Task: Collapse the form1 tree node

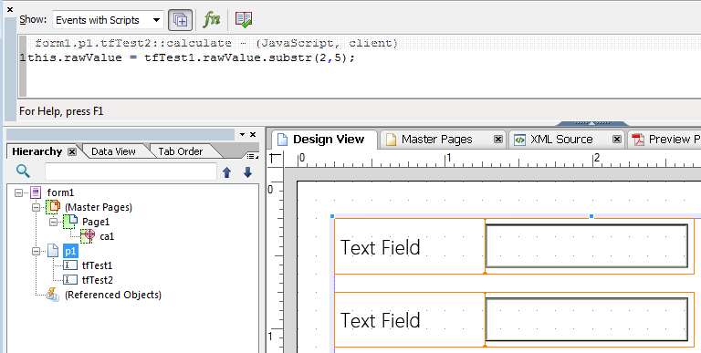Action: coord(18,192)
